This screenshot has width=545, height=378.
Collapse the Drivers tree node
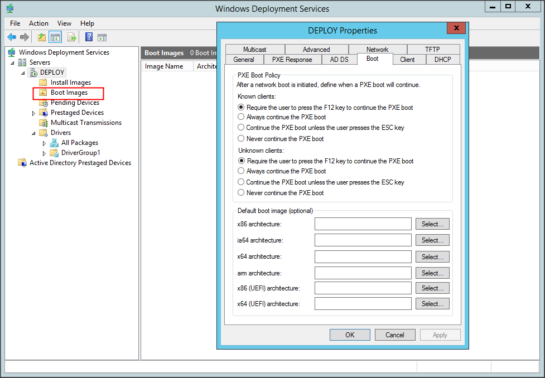(x=33, y=133)
